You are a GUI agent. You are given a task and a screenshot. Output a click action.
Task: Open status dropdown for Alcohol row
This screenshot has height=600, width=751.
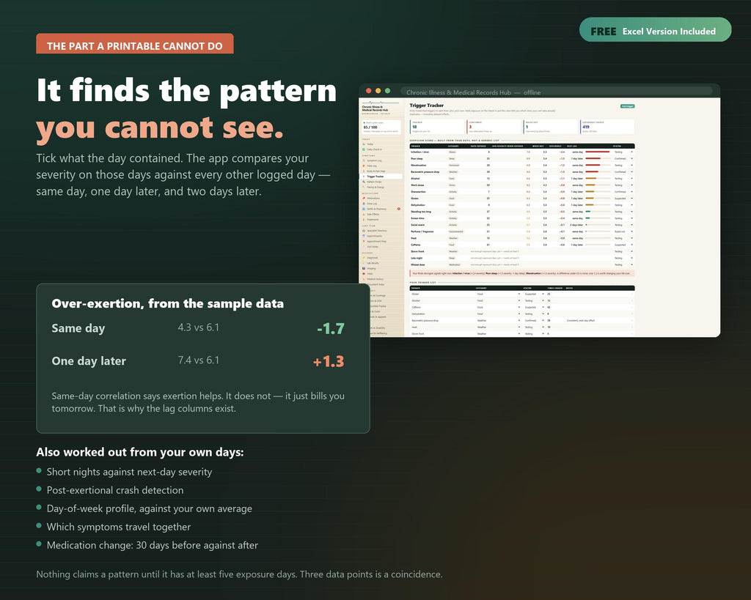pyautogui.click(x=631, y=179)
